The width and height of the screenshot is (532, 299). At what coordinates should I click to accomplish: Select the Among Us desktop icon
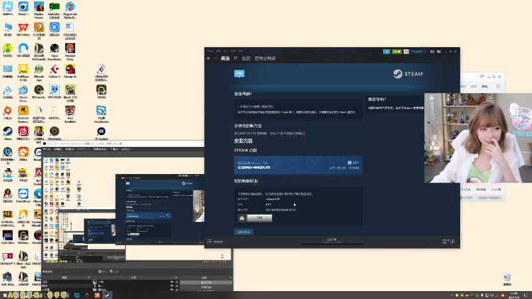(x=70, y=71)
